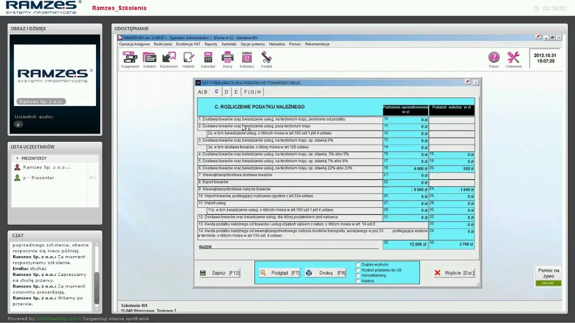Image resolution: width=575 pixels, height=323 pixels.
Task: Click total tax field 2 760 zł
Action: (x=452, y=244)
